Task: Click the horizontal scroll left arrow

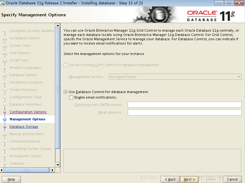Action: [x=2, y=170]
